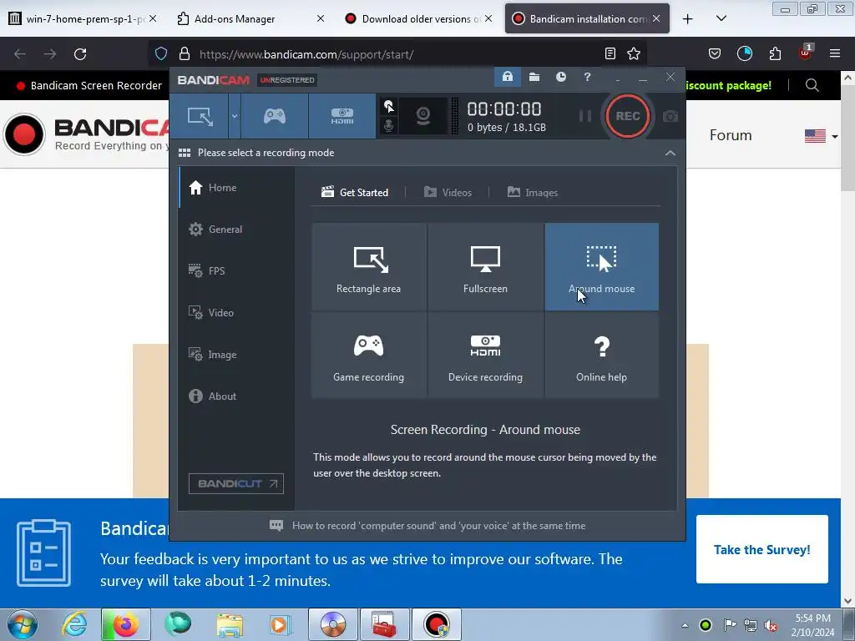Open the Firefox extensions puzzle icon
Screen dimensions: 855x641
(775, 54)
